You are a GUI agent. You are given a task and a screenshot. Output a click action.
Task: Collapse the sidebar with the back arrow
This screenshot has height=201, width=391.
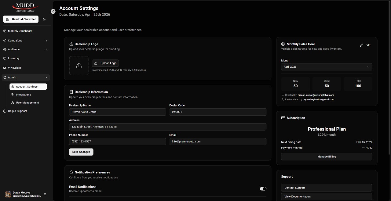[x=53, y=11]
